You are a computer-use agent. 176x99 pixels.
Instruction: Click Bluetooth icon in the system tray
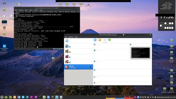tap(141, 97)
